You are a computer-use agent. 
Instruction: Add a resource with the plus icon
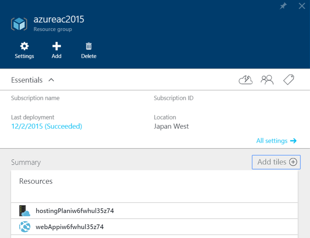click(x=56, y=50)
